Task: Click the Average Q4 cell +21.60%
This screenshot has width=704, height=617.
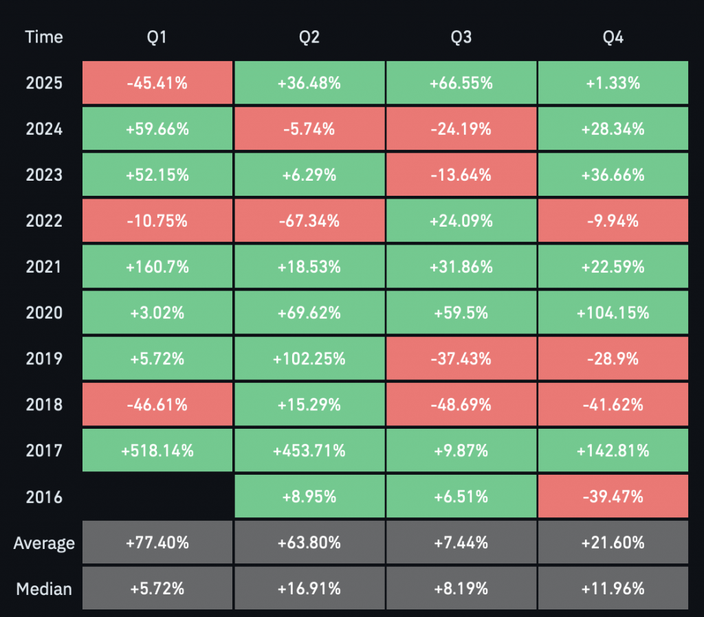Action: [x=613, y=543]
